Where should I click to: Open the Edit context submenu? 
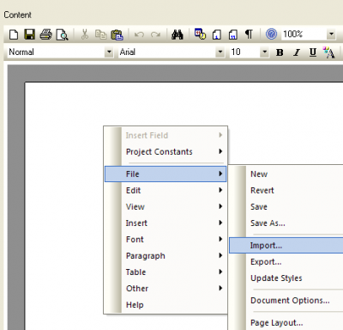pyautogui.click(x=165, y=190)
